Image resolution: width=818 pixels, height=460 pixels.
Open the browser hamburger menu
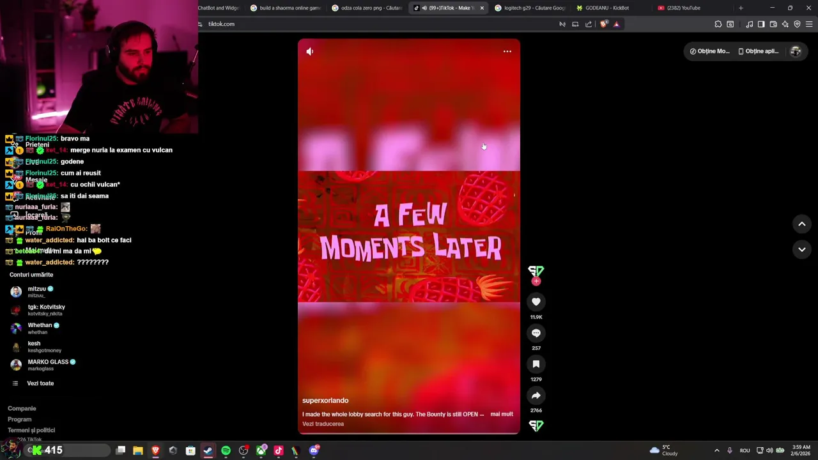809,24
